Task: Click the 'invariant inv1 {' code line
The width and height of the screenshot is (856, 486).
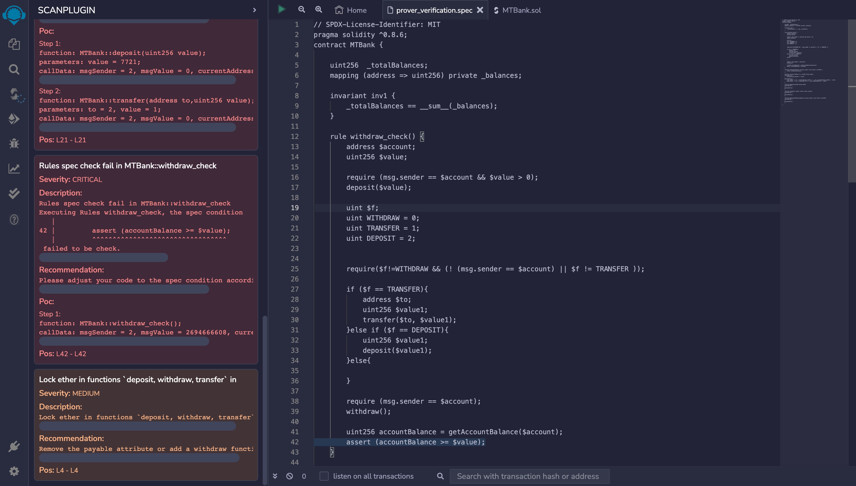Action: [x=363, y=96]
